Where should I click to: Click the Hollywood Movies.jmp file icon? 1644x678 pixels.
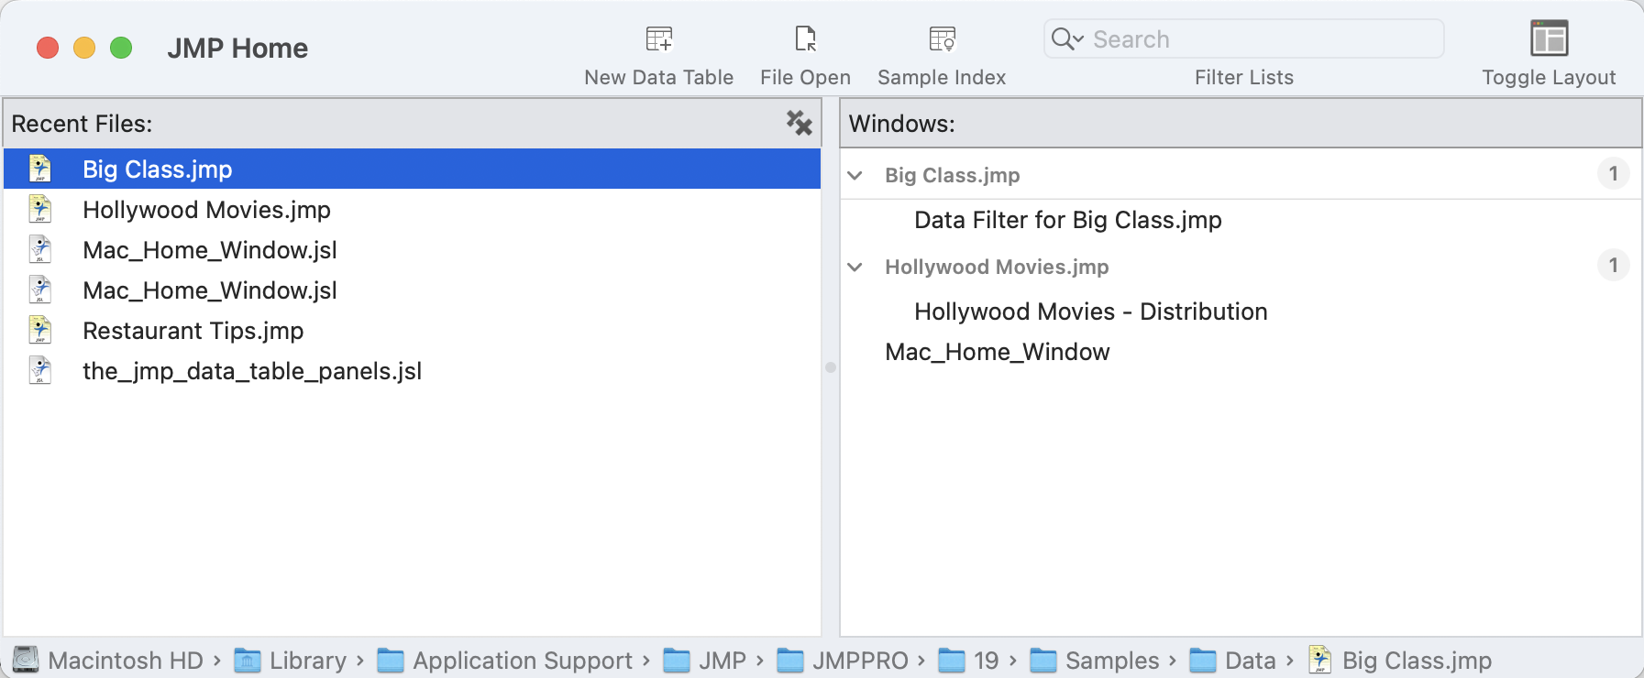pyautogui.click(x=39, y=209)
